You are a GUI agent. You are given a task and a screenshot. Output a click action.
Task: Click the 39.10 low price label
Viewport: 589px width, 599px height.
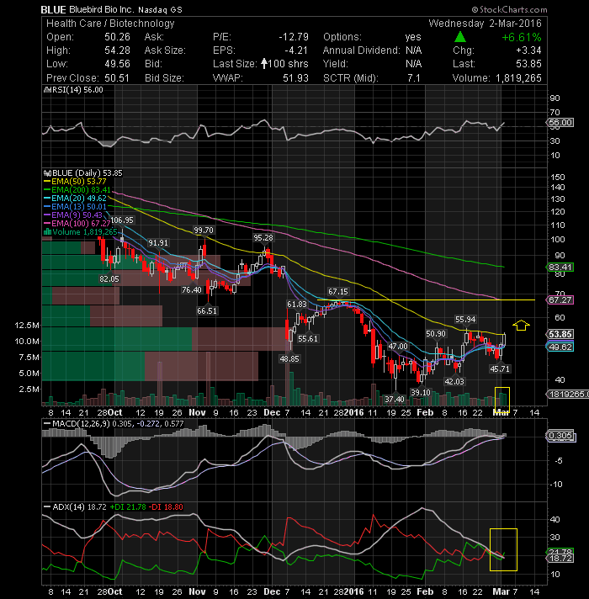(421, 393)
